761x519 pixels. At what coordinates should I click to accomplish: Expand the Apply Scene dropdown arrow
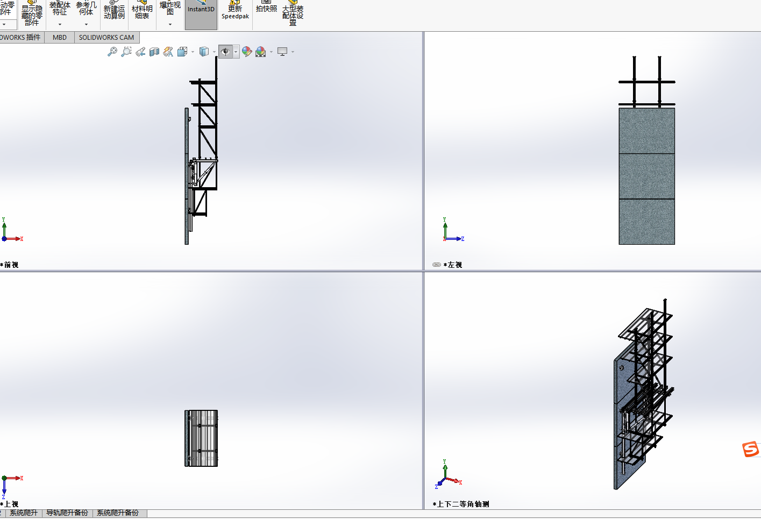(x=271, y=52)
